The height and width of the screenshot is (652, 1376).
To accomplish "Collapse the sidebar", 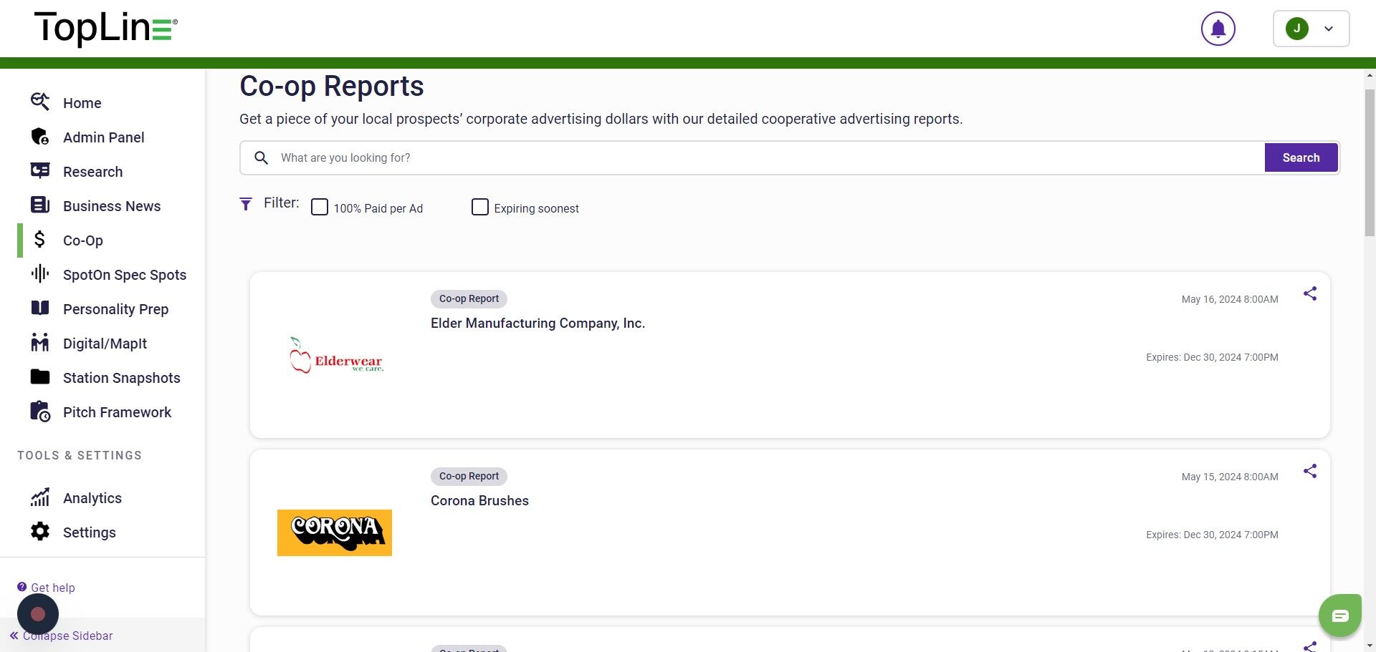I will (x=62, y=636).
